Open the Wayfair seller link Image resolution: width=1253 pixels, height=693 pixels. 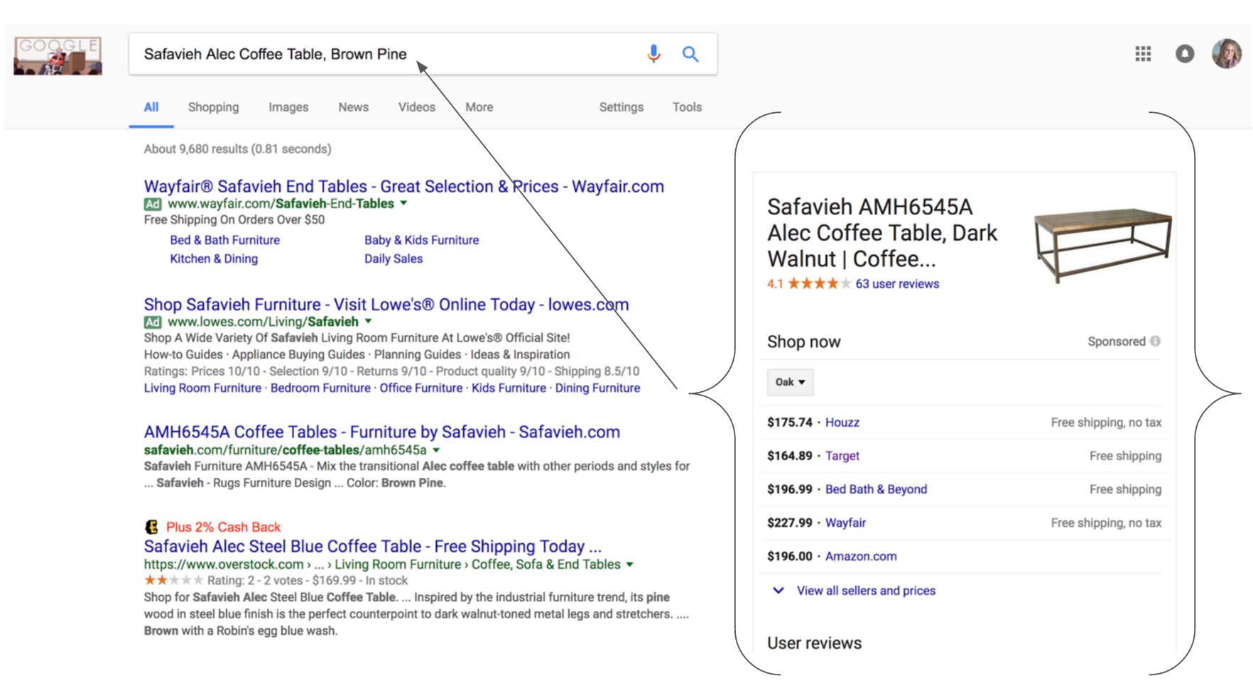click(845, 523)
